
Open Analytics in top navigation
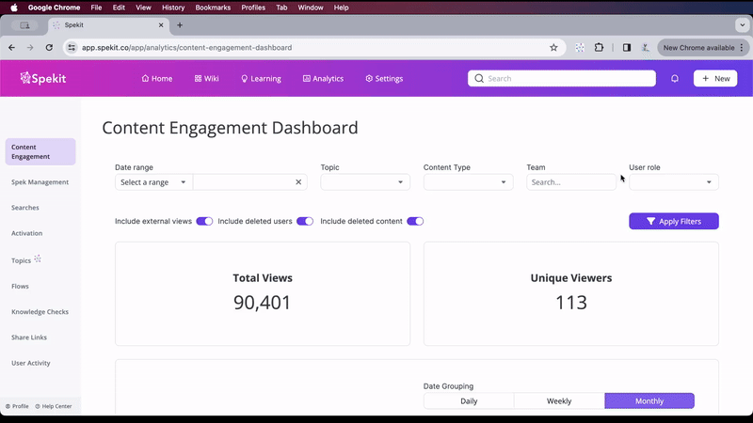[x=323, y=79]
